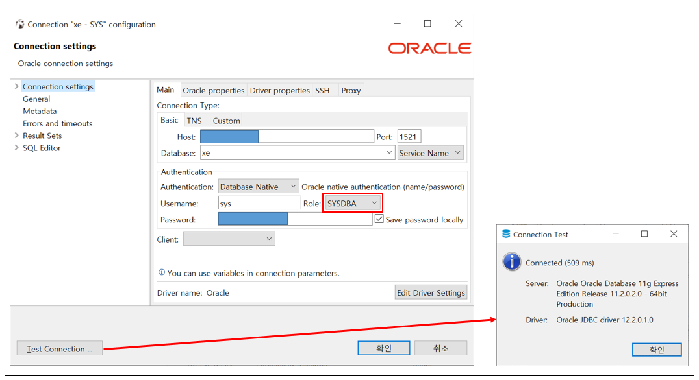Select General in the settings tree
Viewport: 699px width, 380px height.
click(x=36, y=99)
